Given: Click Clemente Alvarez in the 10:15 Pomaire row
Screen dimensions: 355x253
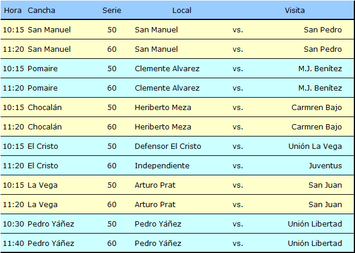Looking at the screenshot, I should point(167,69).
